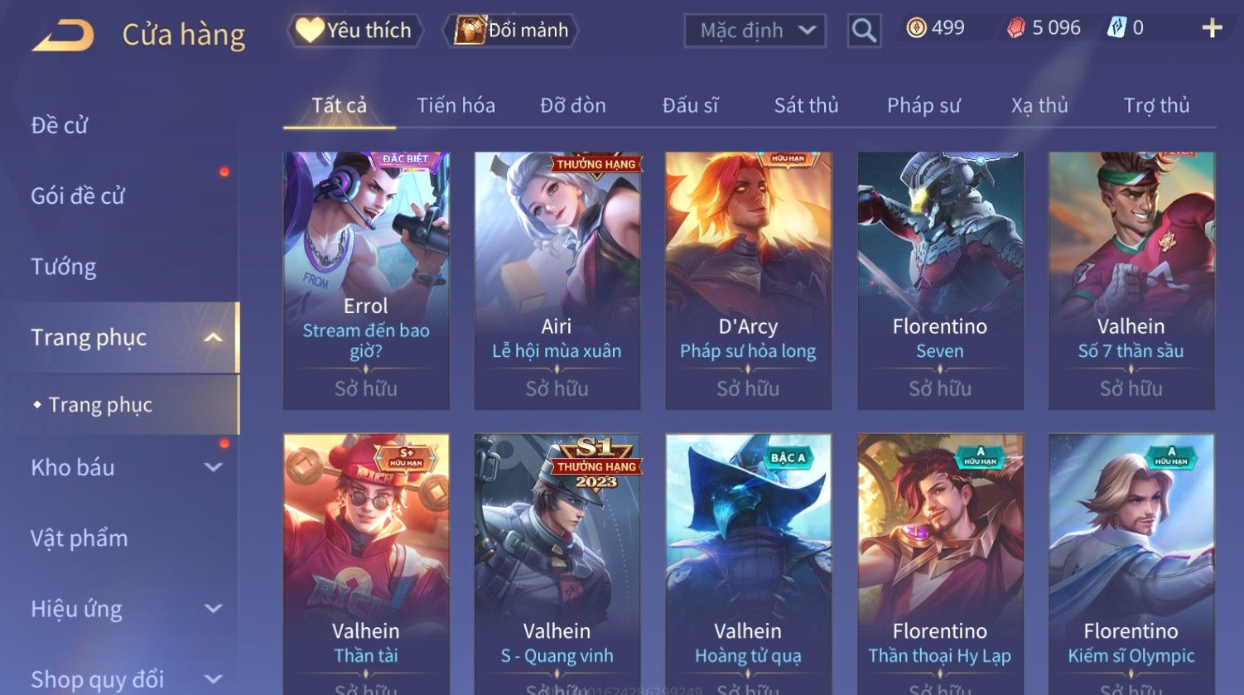Open the Mặc định sort dropdown
1244x695 pixels.
(755, 31)
